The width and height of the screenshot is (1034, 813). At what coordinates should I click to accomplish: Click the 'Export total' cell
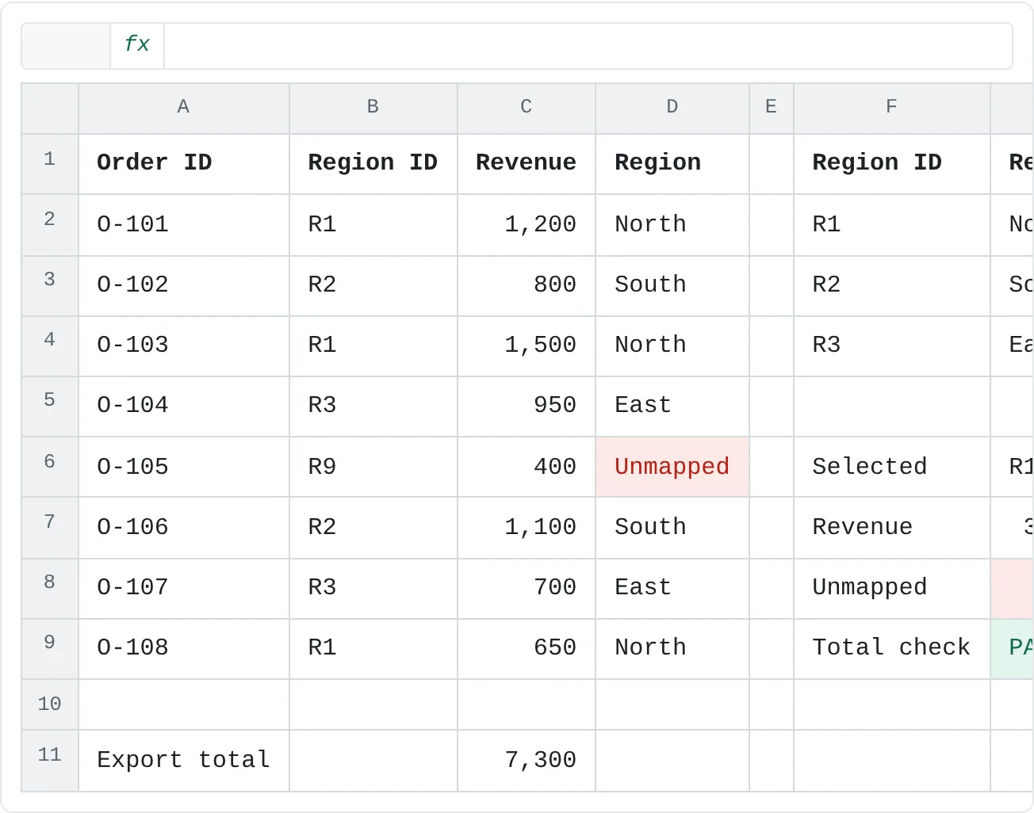point(184,760)
